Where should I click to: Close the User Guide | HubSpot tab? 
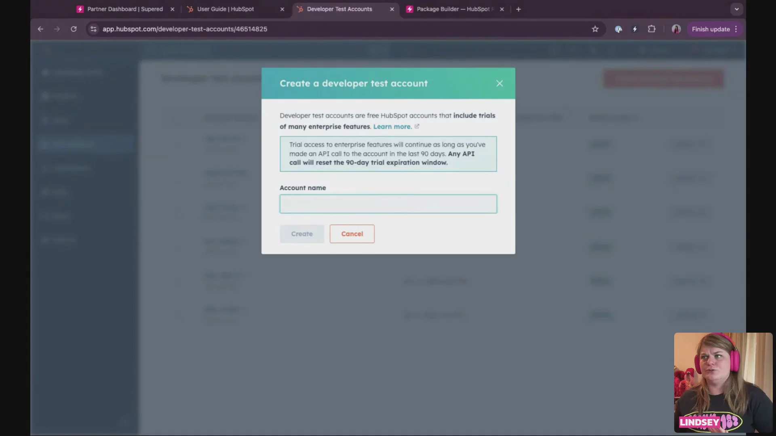[x=282, y=9]
